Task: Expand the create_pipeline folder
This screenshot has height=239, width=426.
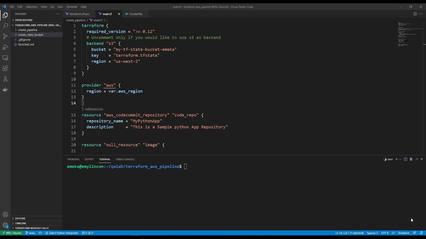Action: coord(37,30)
